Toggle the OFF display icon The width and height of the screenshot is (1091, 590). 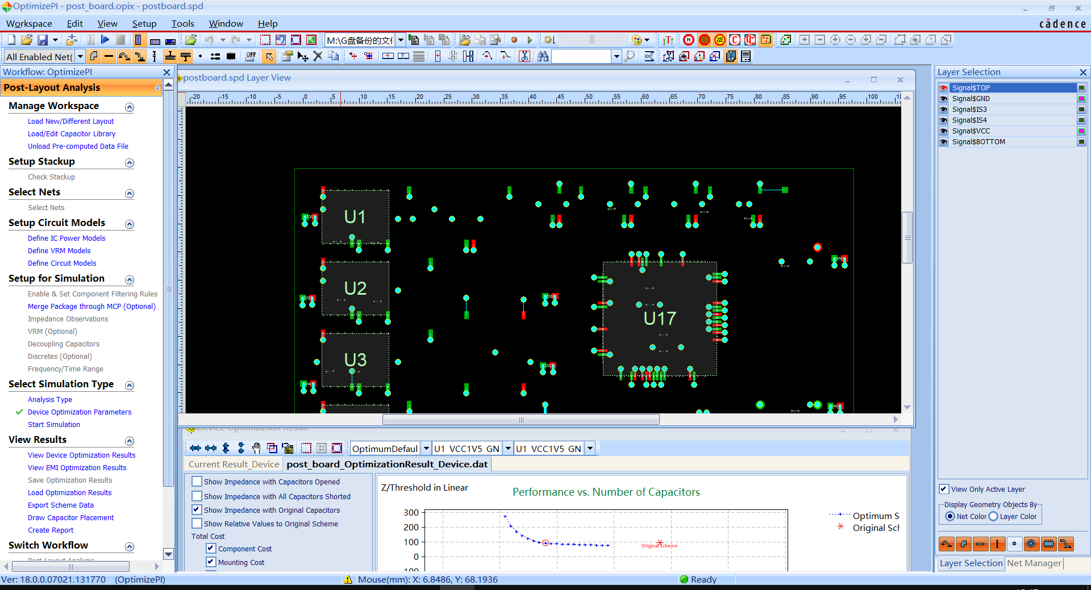pos(251,56)
